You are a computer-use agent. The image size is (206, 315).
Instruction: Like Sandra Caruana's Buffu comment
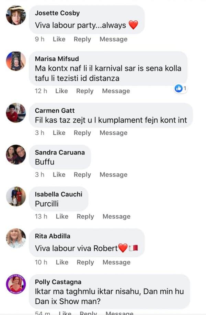pos(59,175)
